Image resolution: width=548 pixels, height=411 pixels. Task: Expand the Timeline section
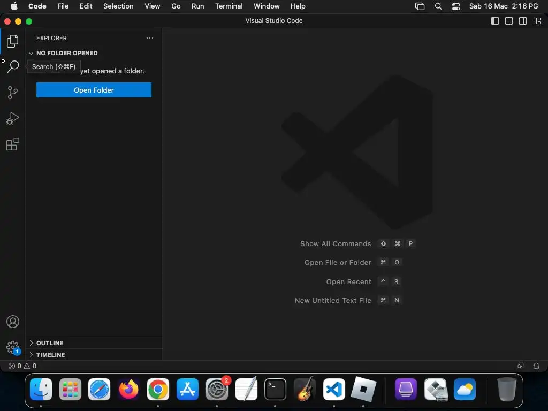tap(94, 355)
